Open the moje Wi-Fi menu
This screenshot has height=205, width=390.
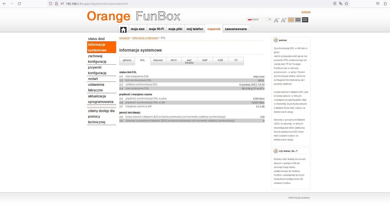point(156,29)
